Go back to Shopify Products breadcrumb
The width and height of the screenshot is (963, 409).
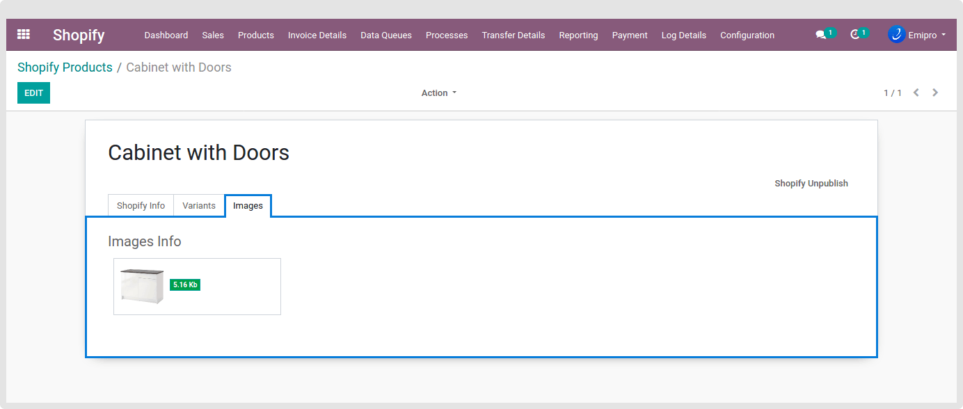[x=65, y=67]
